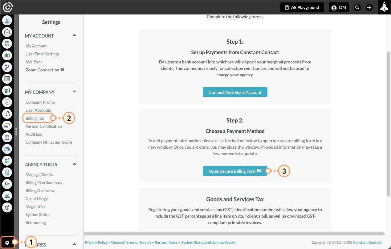The height and width of the screenshot is (249, 391).
Task: Open the smiley chat bubble icon
Action: click(x=7, y=102)
